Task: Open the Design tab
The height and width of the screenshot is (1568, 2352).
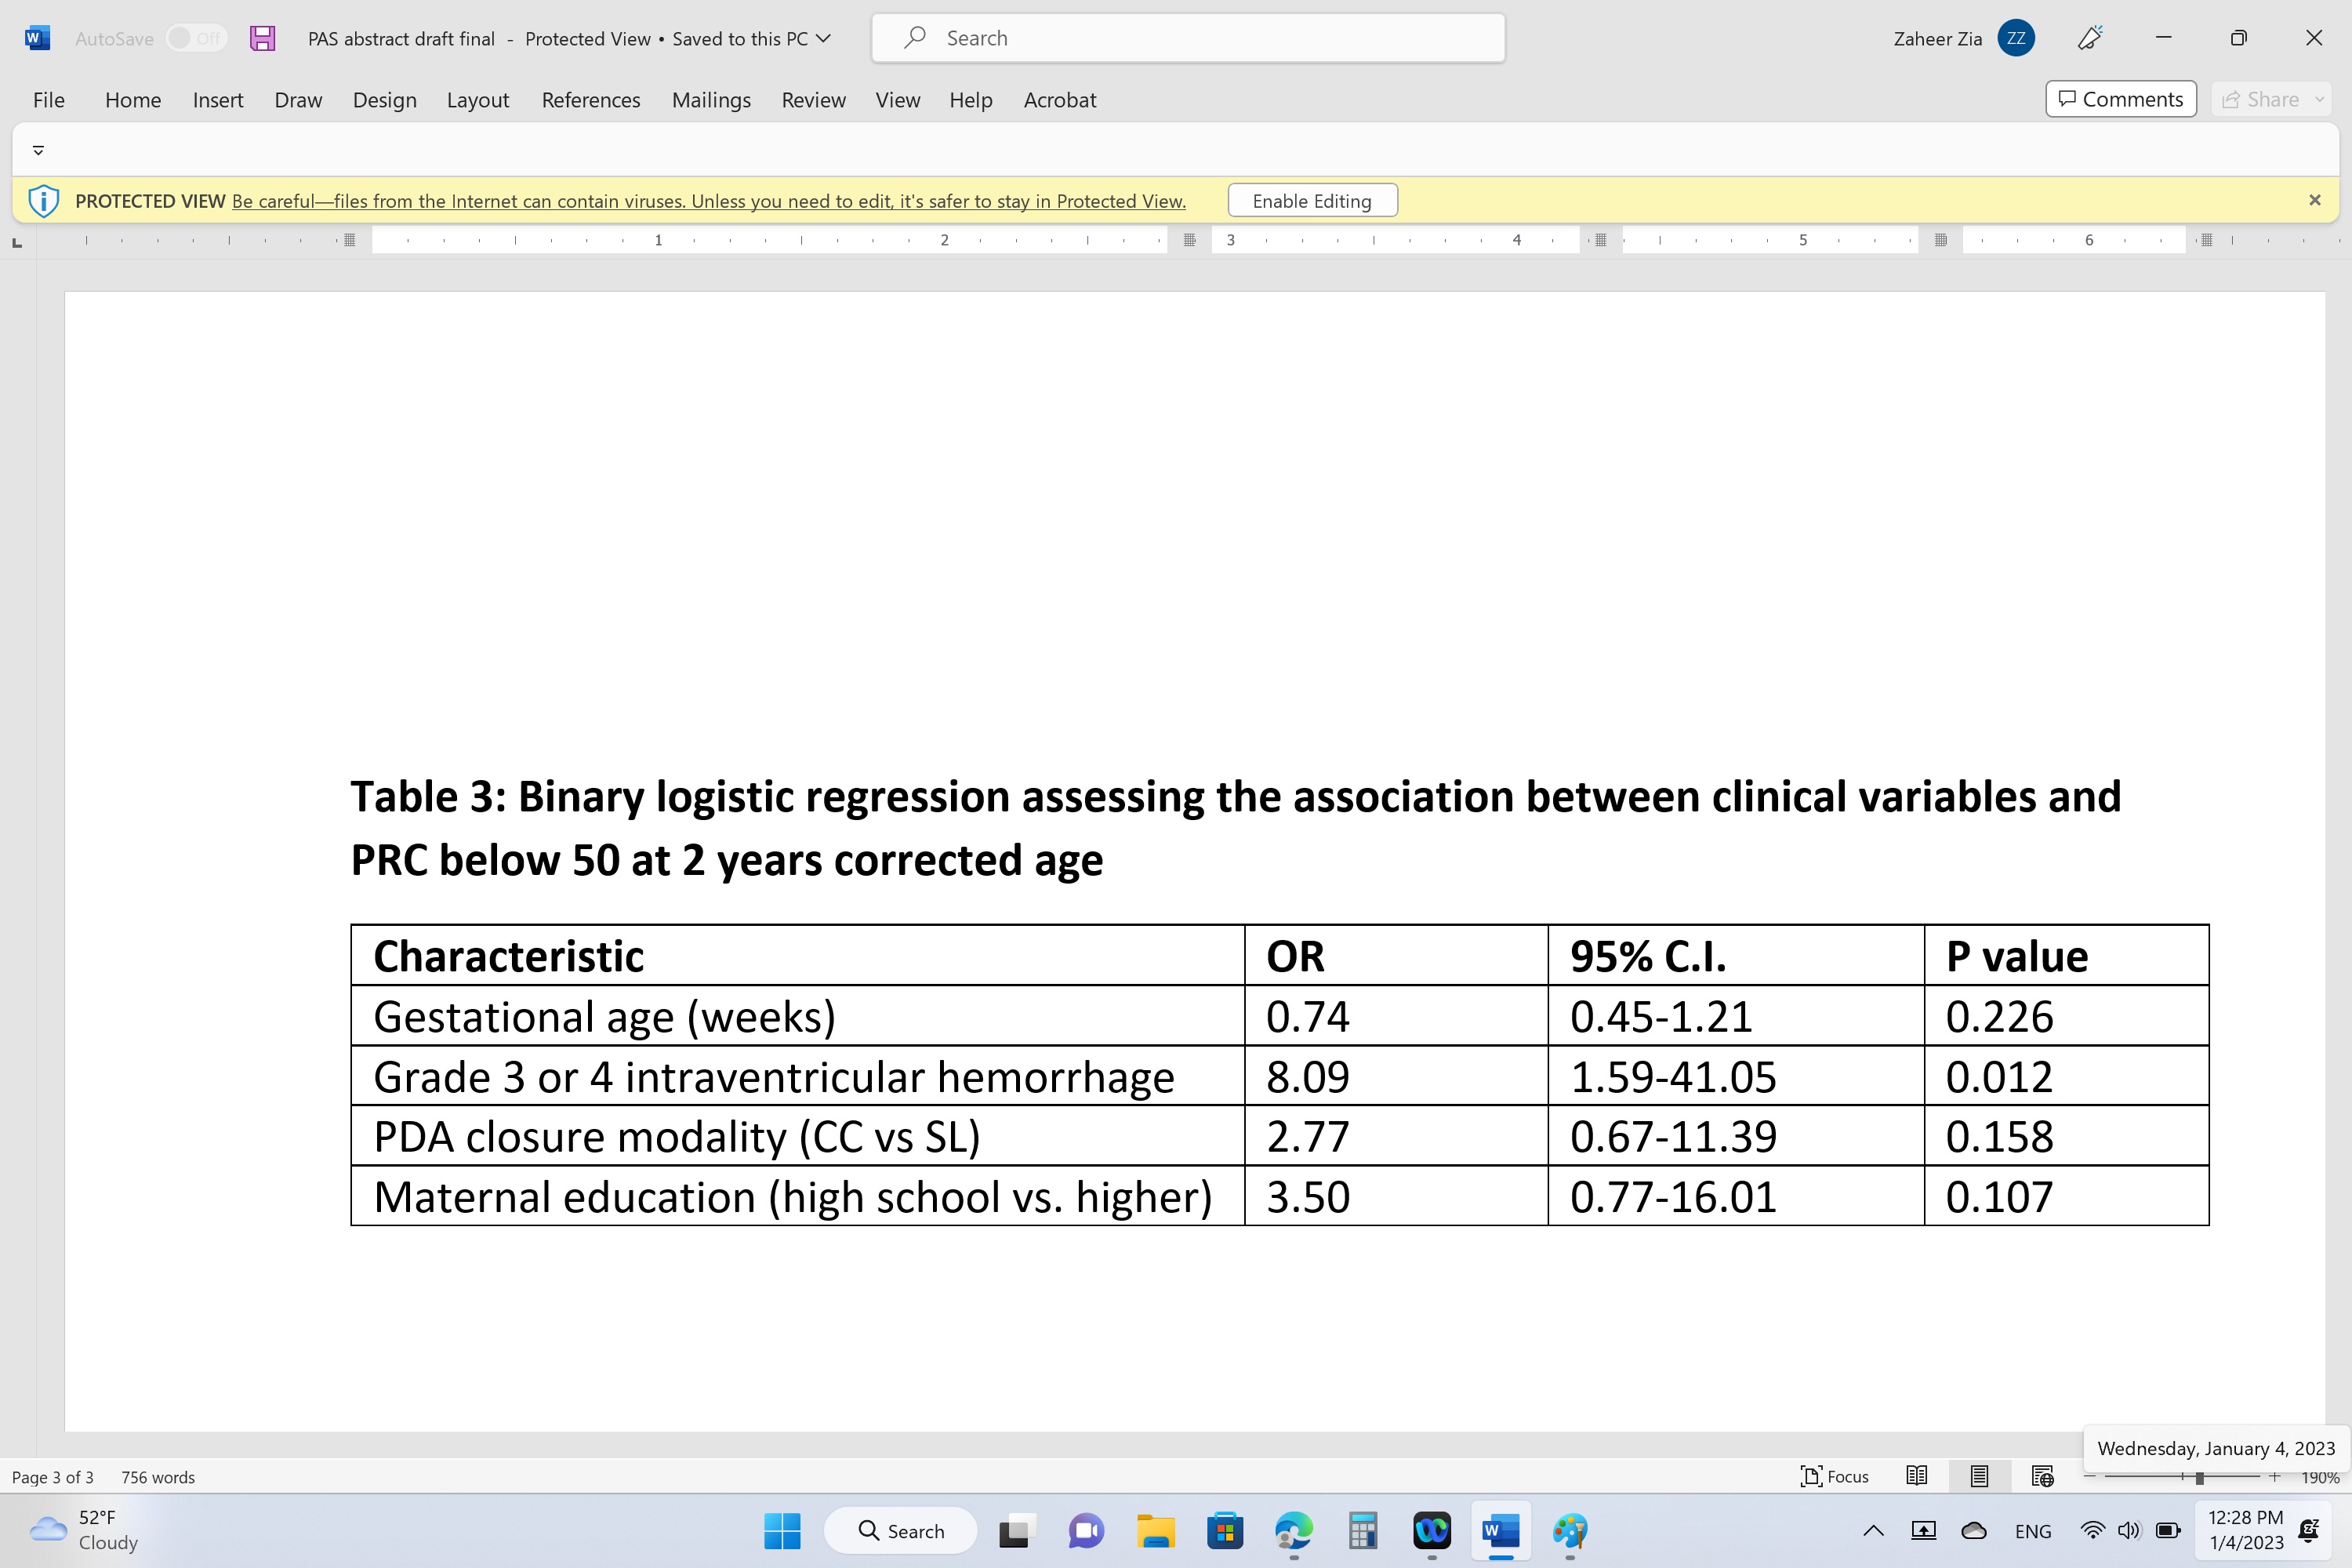Action: 384,100
